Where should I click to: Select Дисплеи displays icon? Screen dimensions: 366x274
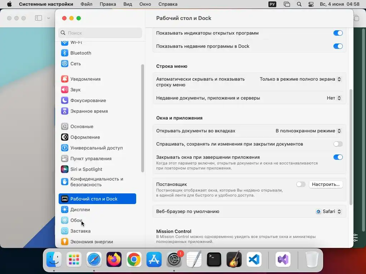[x=64, y=209]
